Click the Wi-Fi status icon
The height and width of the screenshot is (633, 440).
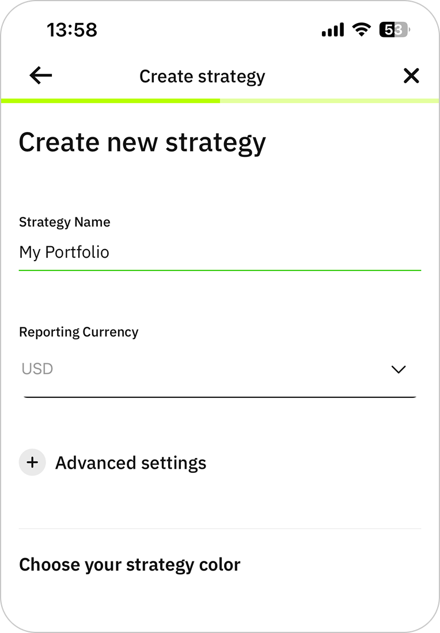click(x=362, y=29)
